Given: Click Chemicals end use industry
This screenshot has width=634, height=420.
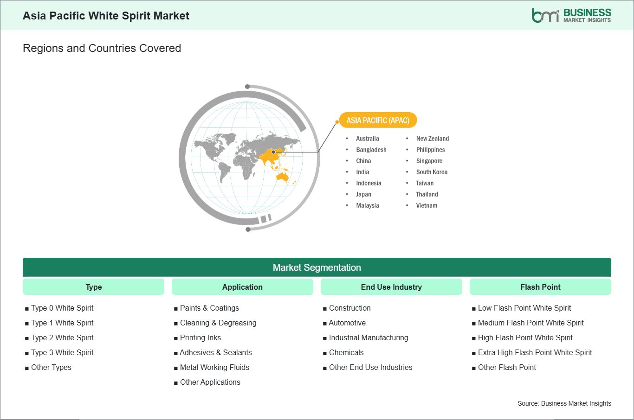Looking at the screenshot, I should [346, 352].
